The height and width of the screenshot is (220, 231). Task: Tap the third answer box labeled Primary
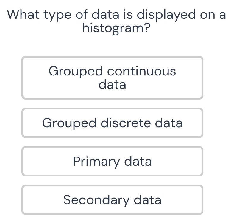112,161
